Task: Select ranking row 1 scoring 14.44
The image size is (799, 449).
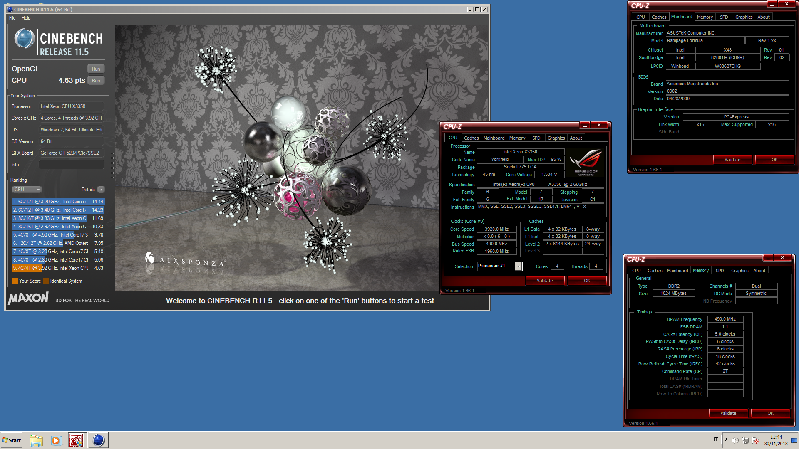Action: tap(58, 202)
